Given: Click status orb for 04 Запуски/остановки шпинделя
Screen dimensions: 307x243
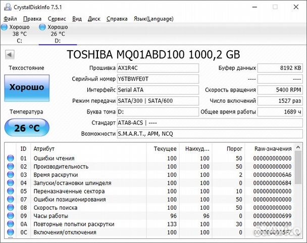Looking at the screenshot, I should point(11,183).
